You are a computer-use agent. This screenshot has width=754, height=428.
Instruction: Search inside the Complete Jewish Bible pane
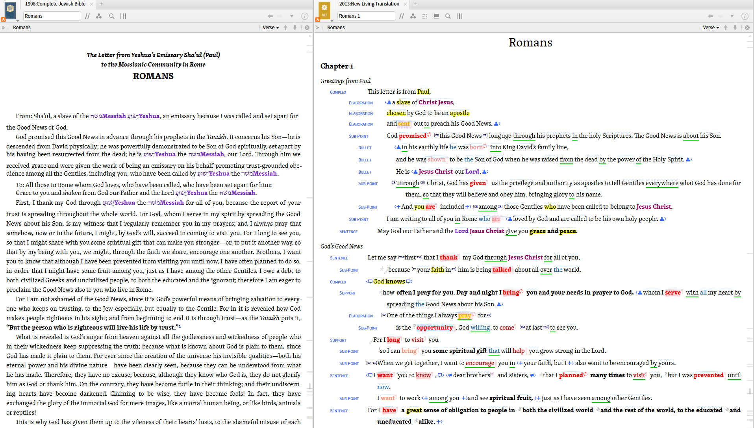tap(112, 16)
